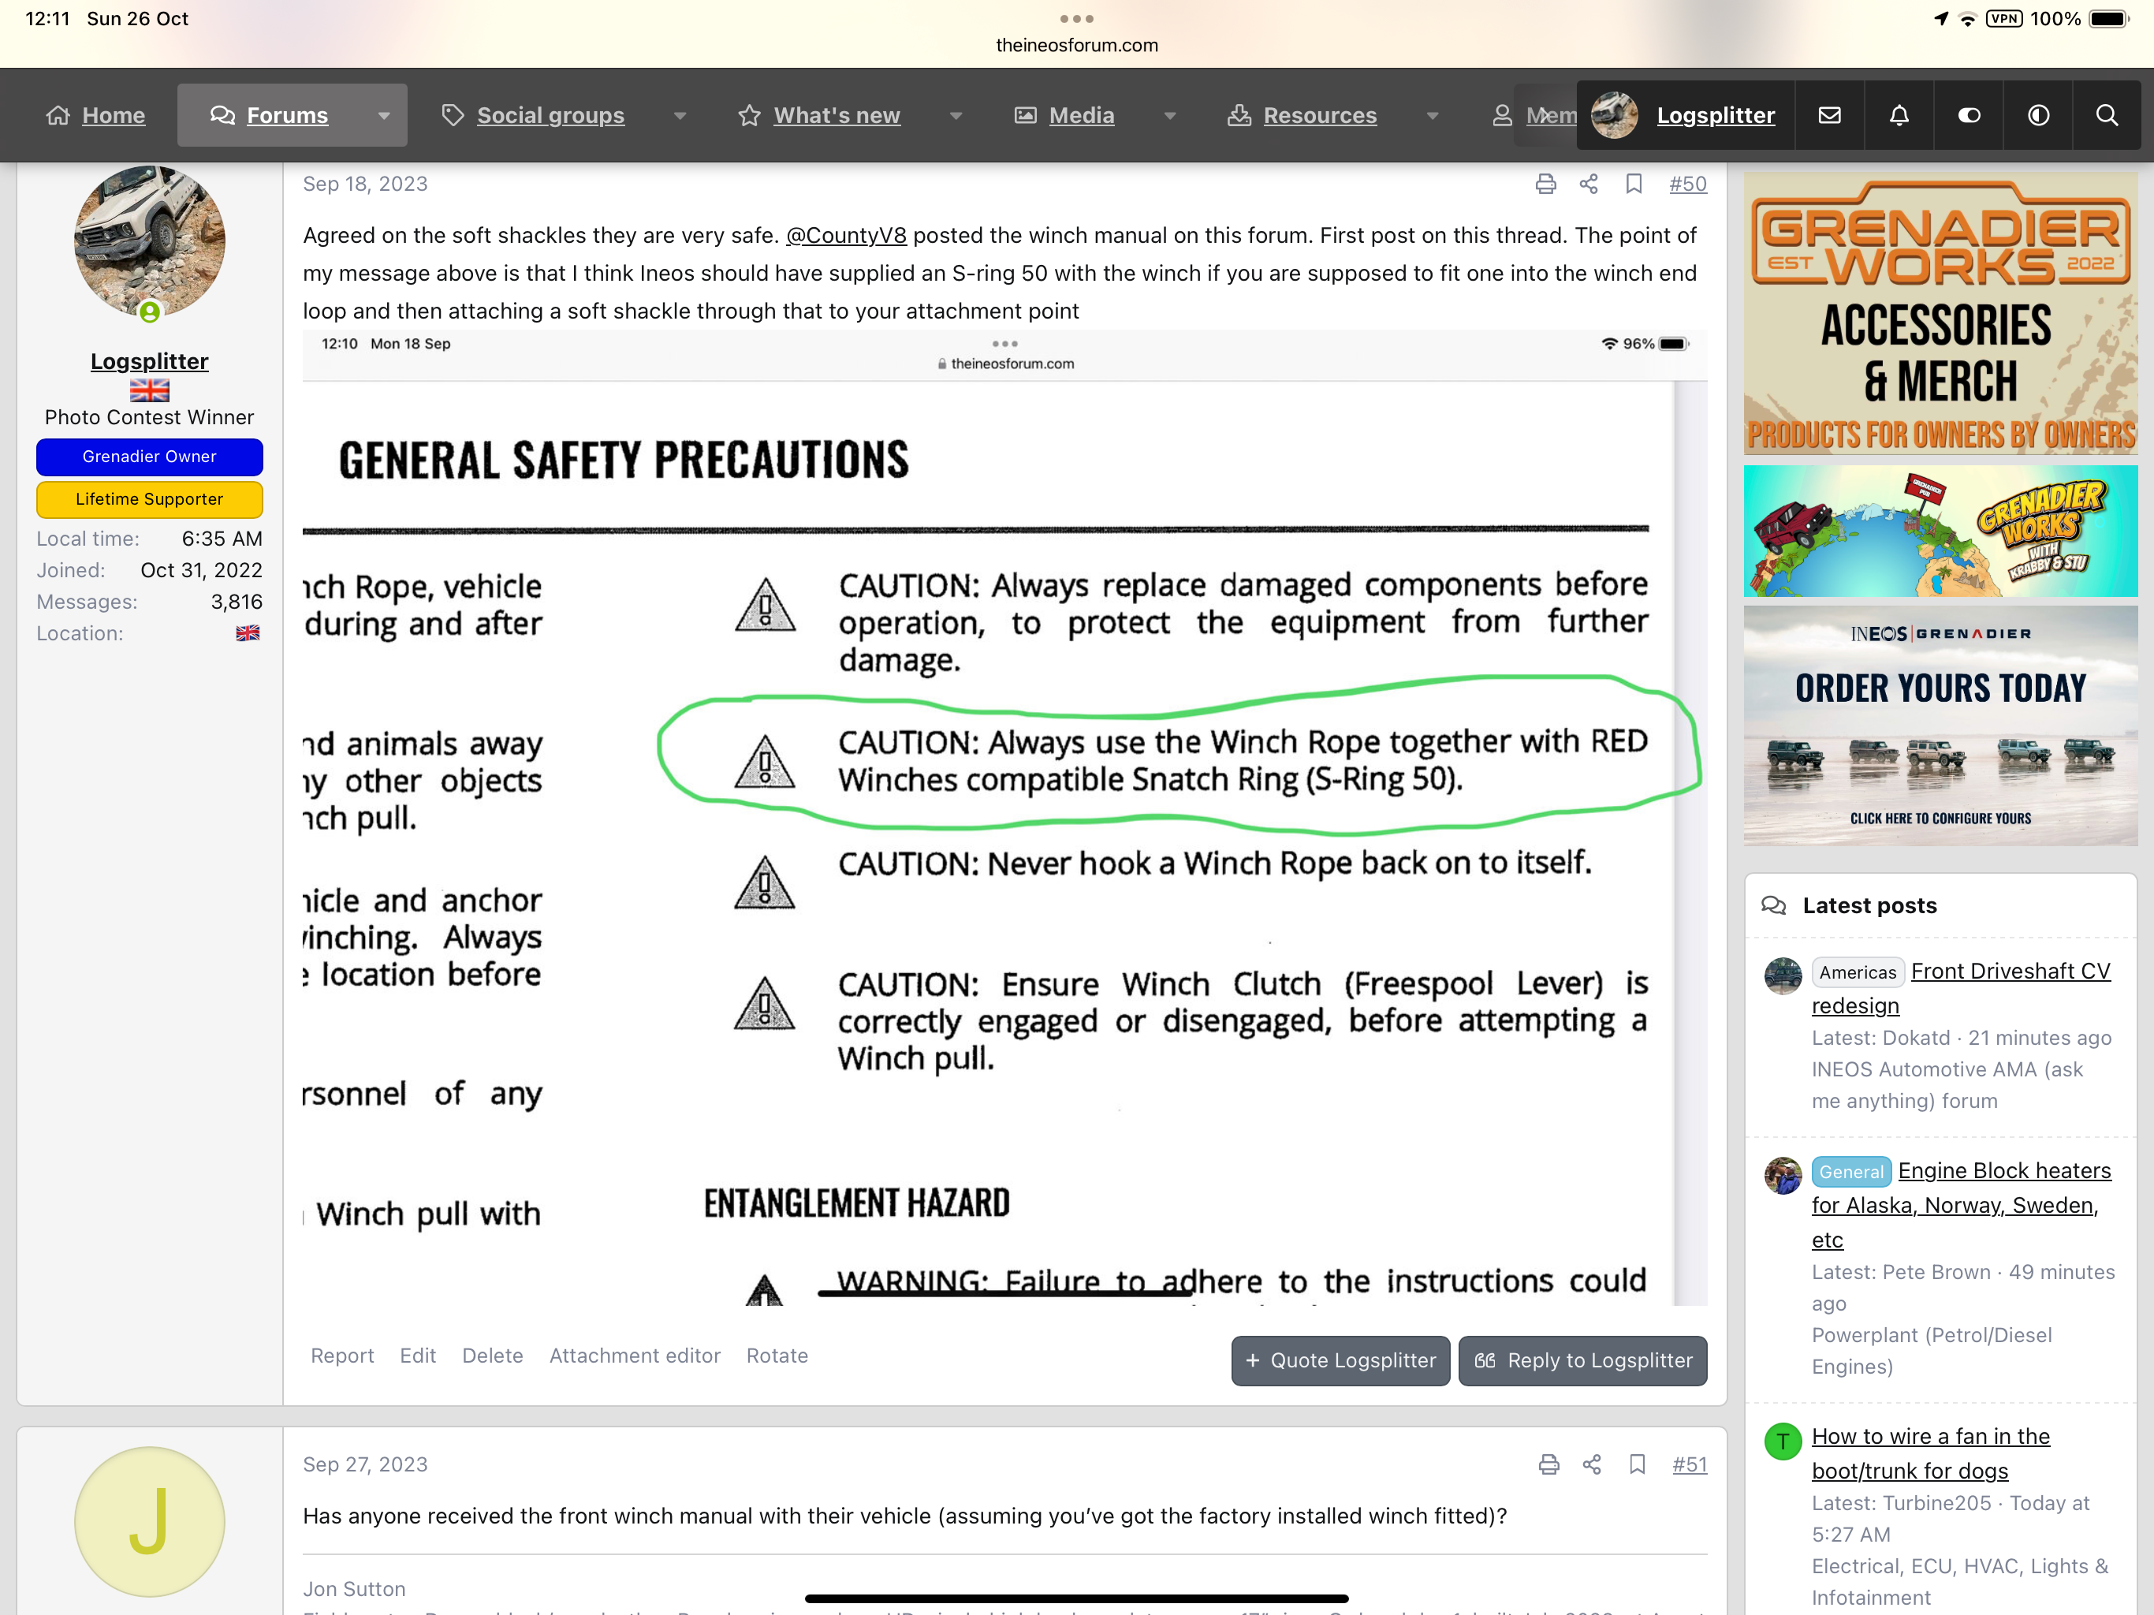Click the search magnifier icon
Viewport: 2154px width, 1615px height.
tap(2106, 115)
